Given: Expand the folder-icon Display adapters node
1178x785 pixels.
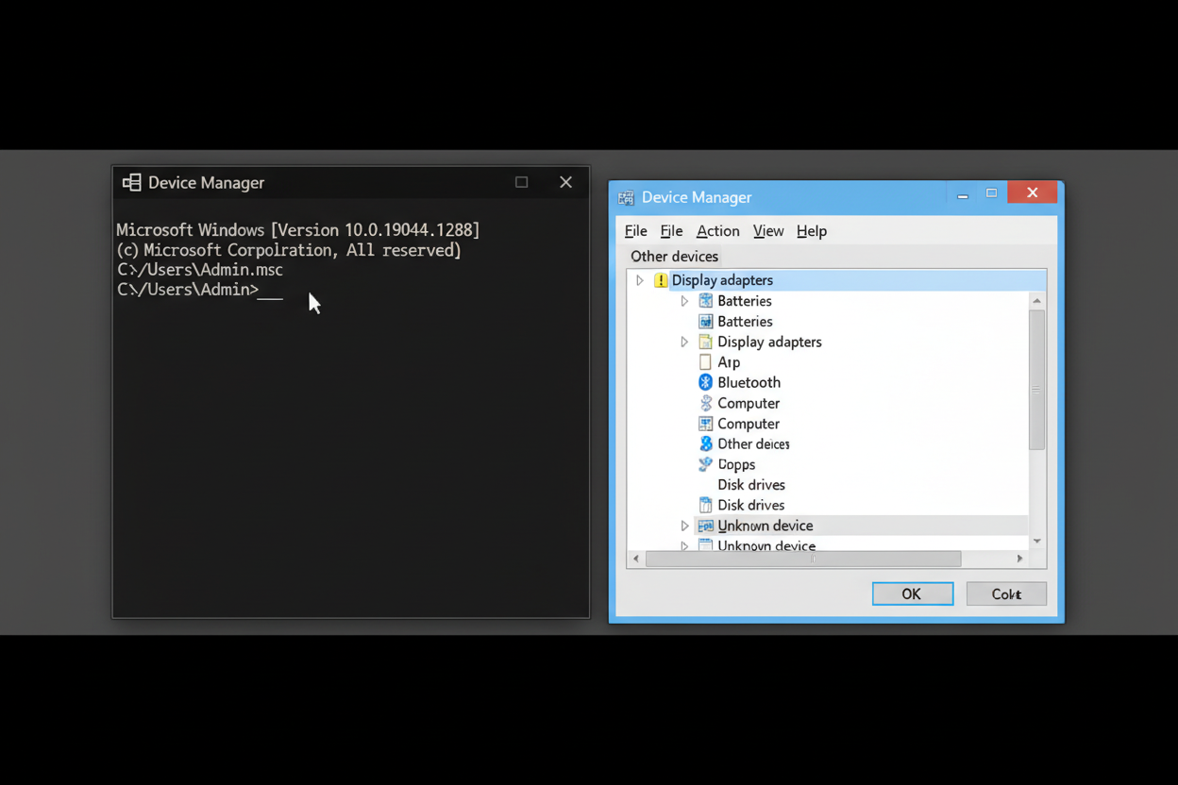Looking at the screenshot, I should 684,342.
